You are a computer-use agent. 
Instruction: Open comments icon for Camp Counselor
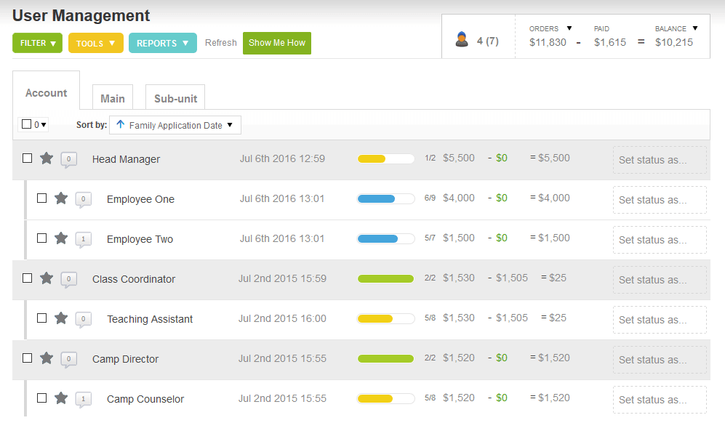tap(84, 399)
